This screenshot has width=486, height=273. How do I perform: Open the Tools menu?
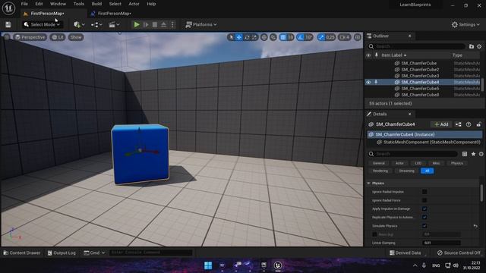coord(79,4)
